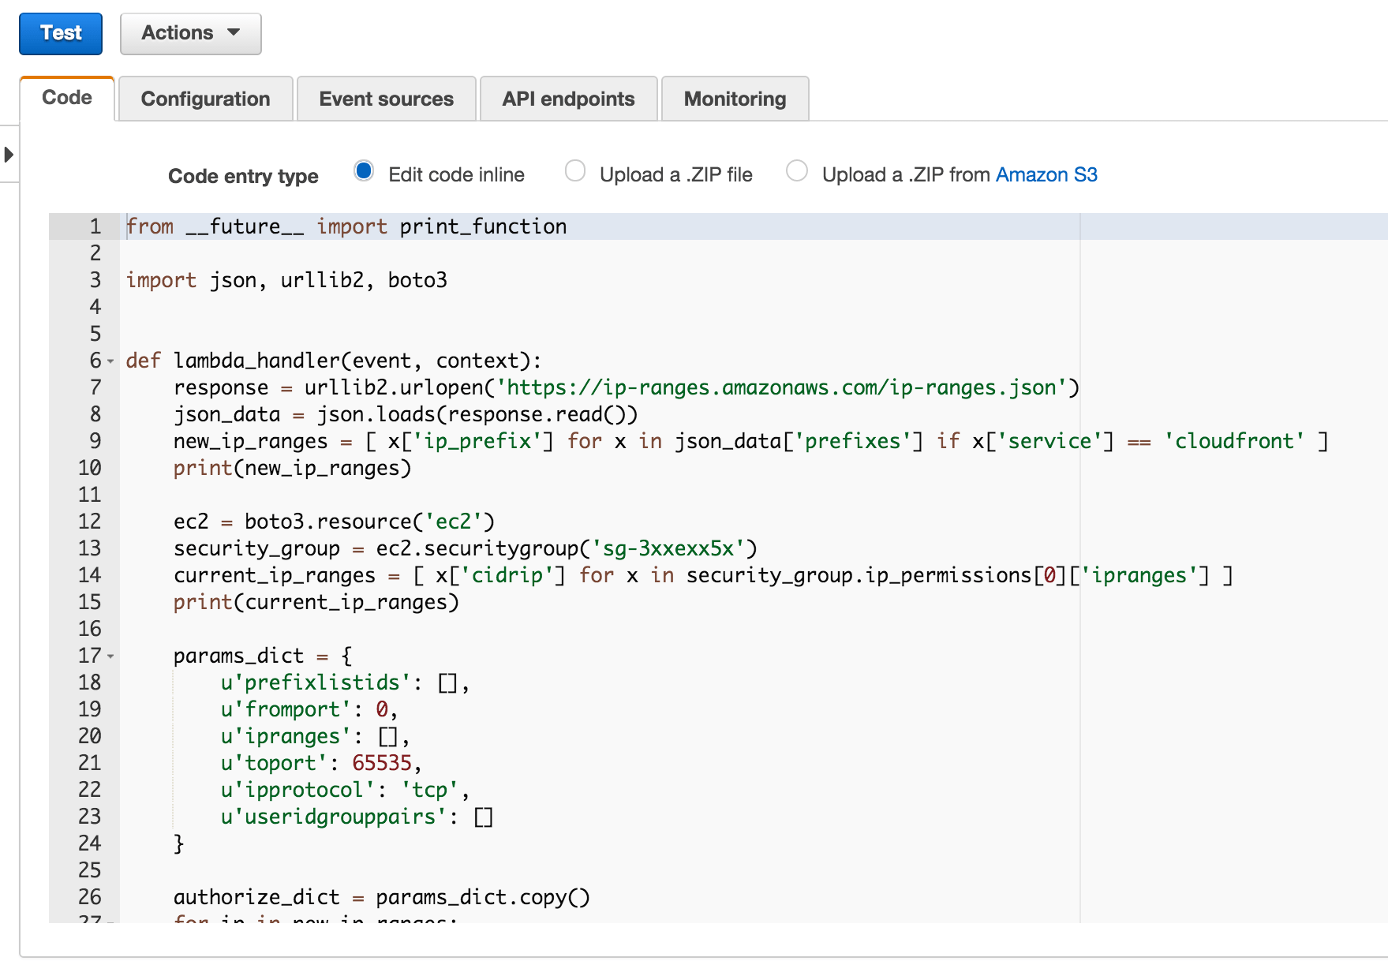
Task: Collapse the lambda_handler function fold arrow
Action: pos(110,362)
